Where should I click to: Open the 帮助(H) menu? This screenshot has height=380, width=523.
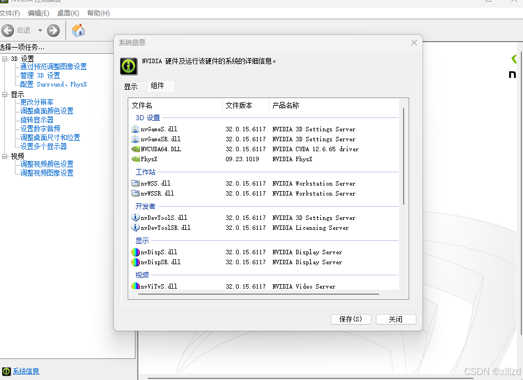click(x=98, y=13)
